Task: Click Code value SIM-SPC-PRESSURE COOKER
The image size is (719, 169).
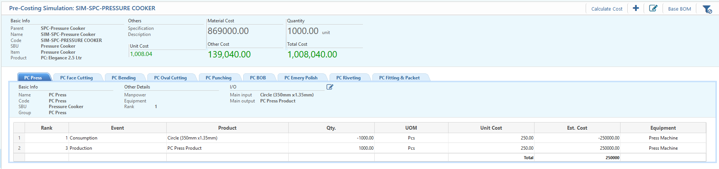Action: [x=71, y=40]
